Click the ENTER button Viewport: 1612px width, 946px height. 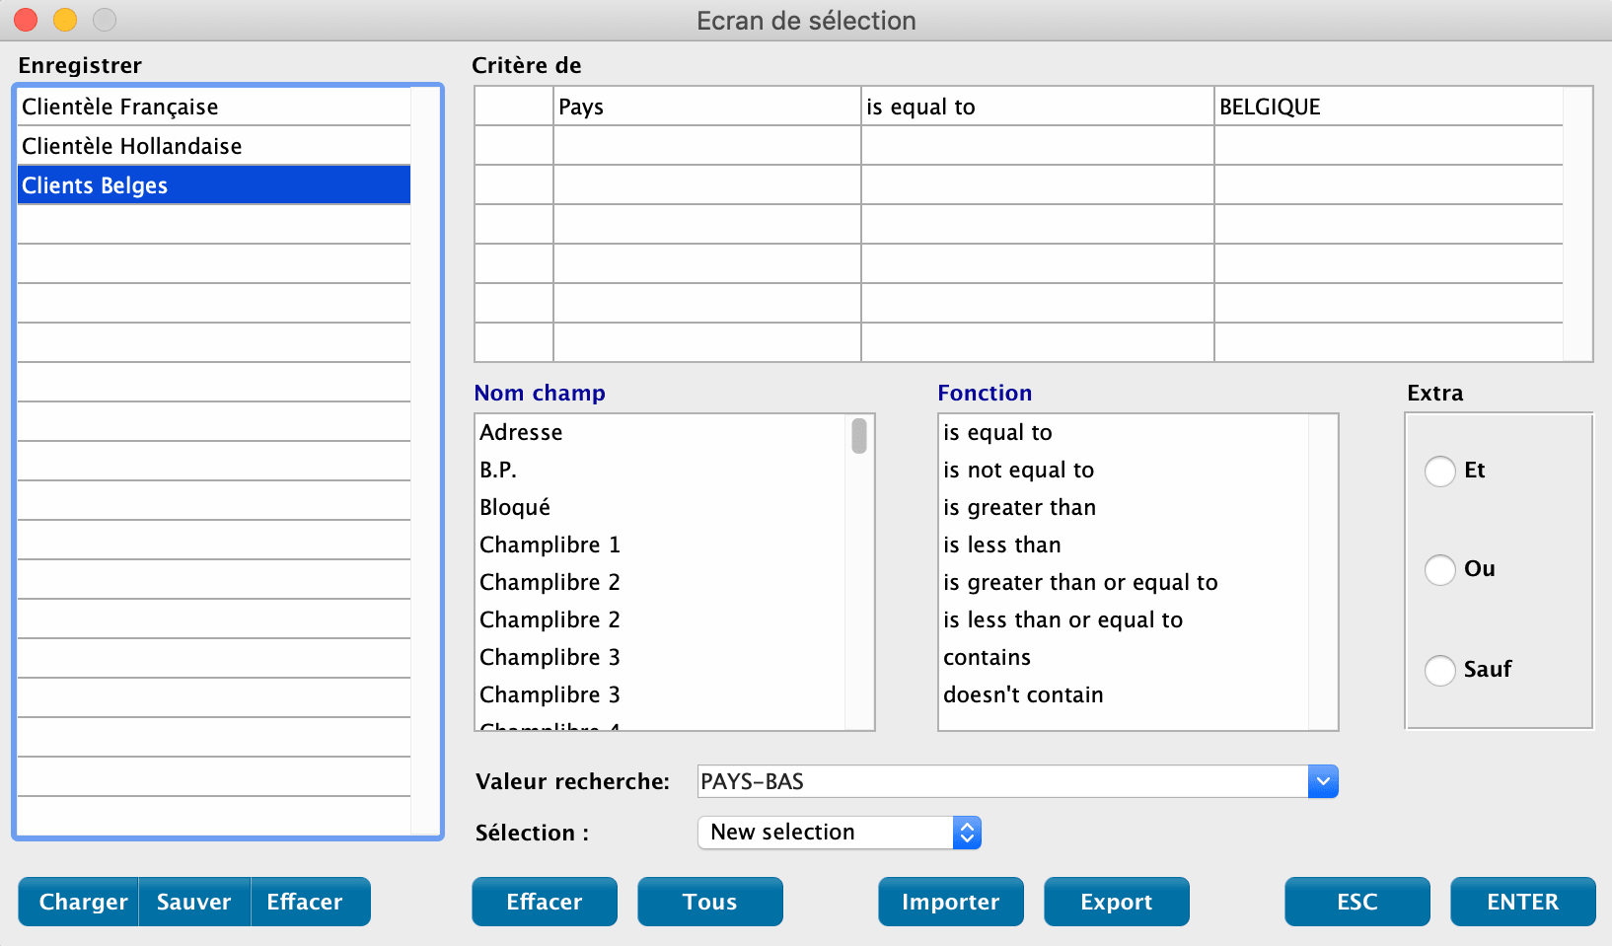pos(1523,902)
